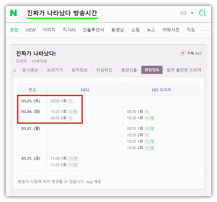Click the 재 badge beside 11:00 1회
Image resolution: width=217 pixels, height=202 pixels.
(75, 158)
